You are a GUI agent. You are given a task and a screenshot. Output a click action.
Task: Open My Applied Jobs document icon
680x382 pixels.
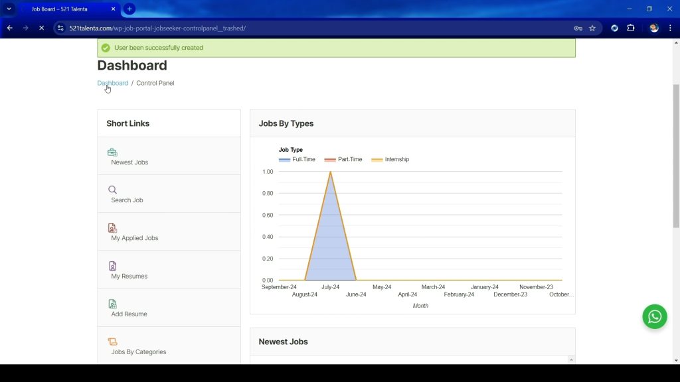pos(112,227)
